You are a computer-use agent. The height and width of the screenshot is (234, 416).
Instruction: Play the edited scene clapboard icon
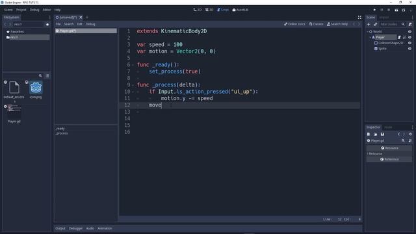click(396, 10)
